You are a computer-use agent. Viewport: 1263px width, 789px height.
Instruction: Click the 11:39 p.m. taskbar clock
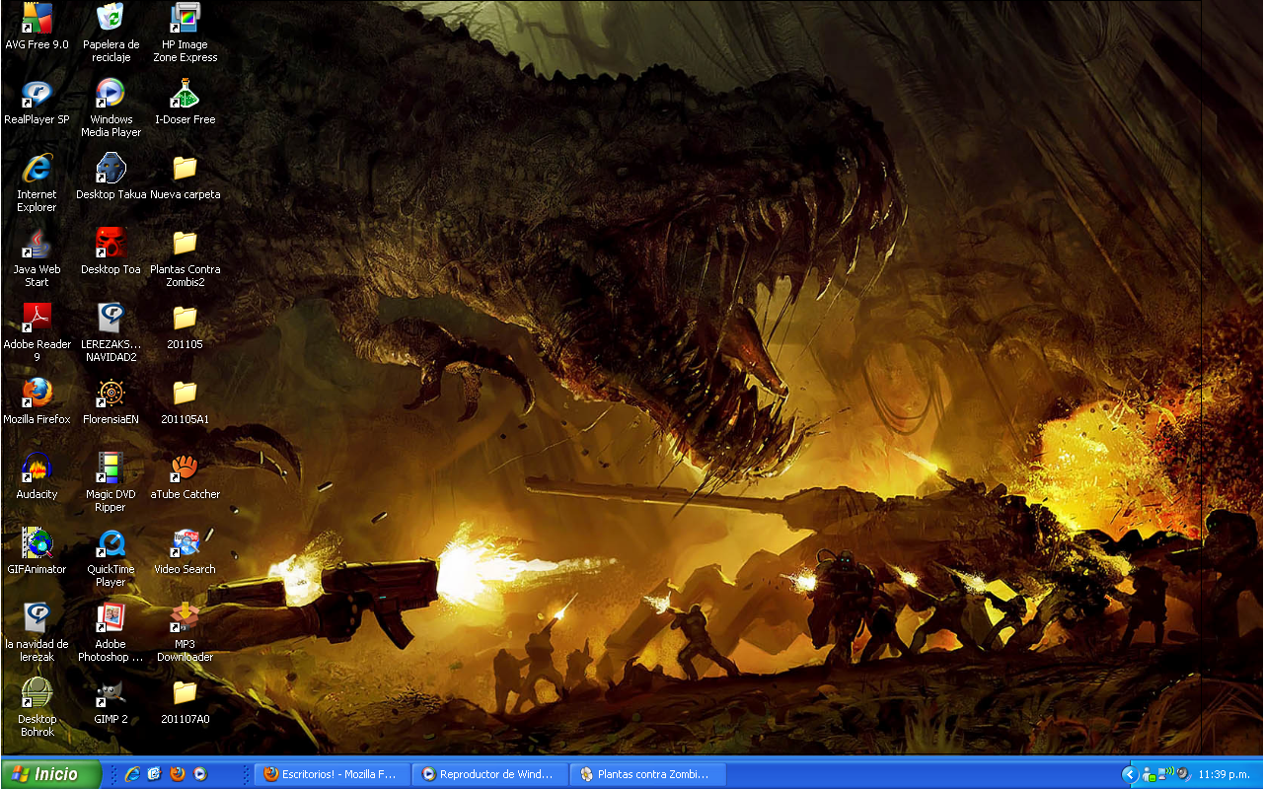(1224, 775)
